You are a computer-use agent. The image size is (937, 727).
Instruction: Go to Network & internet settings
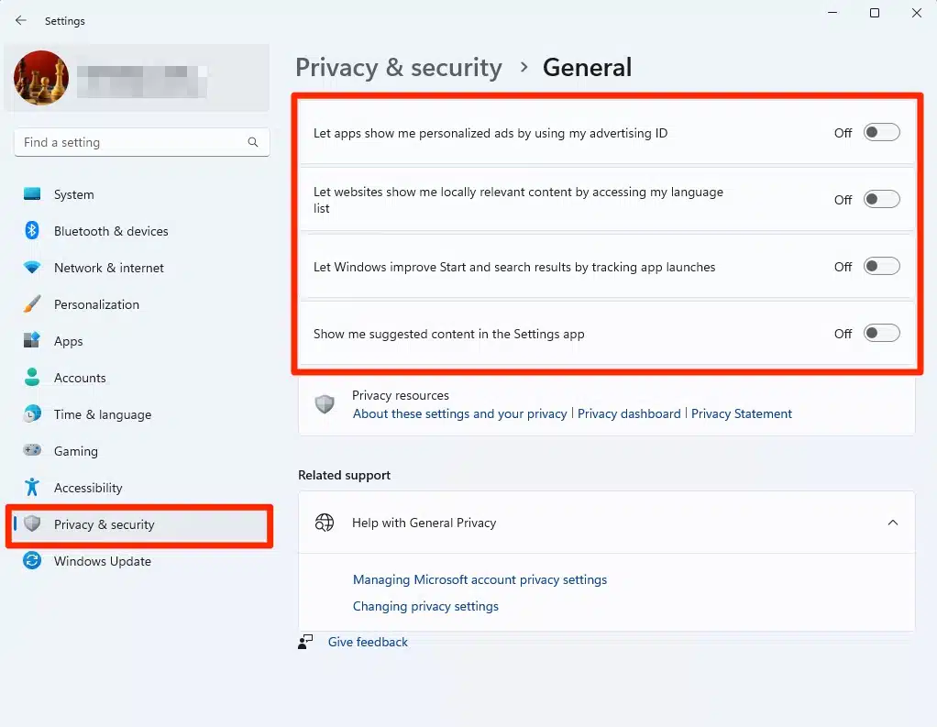(139, 268)
